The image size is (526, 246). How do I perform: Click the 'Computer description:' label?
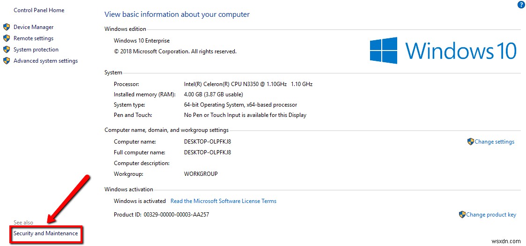tap(141, 163)
